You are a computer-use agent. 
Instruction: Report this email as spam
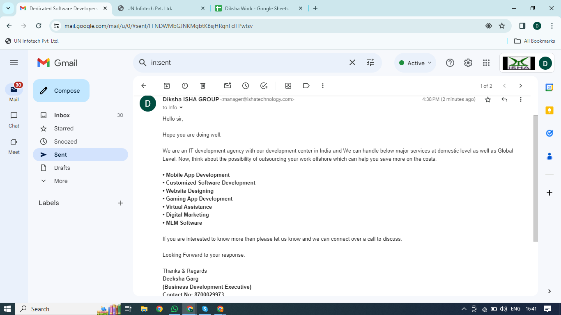click(185, 86)
